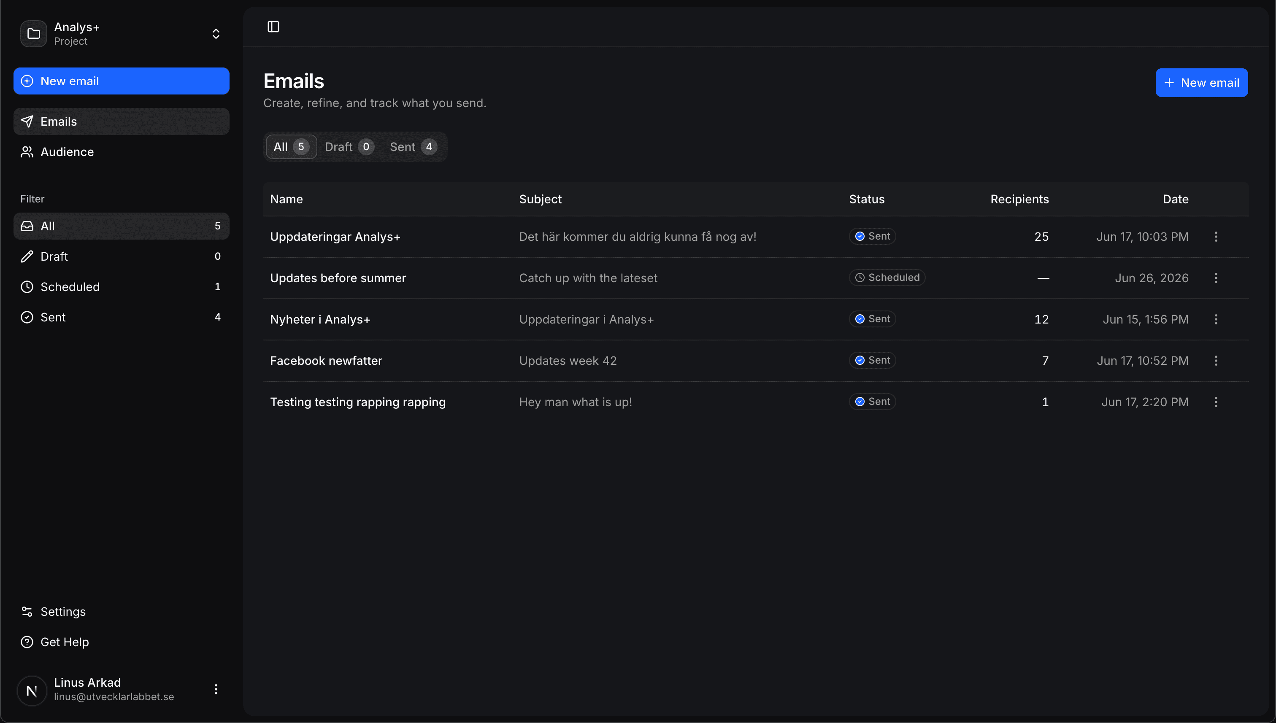
Task: Click the Scheduled status badge
Action: pos(887,277)
